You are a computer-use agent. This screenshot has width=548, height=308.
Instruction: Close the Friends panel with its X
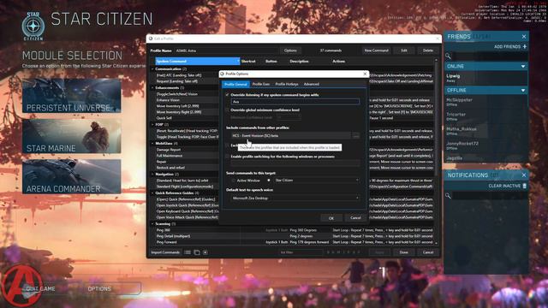click(524, 36)
